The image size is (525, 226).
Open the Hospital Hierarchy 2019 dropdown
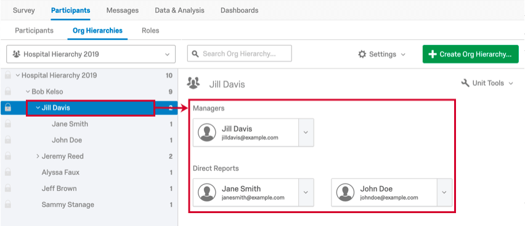click(91, 54)
